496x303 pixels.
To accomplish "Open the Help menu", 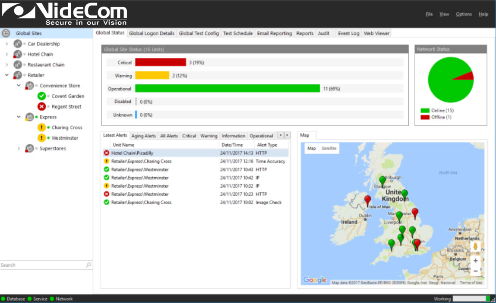I will point(483,14).
